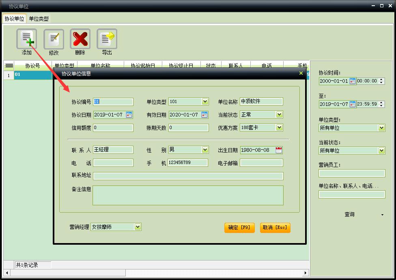Open the 性别 dropdown showing 男
The image size is (396, 280).
(205, 150)
